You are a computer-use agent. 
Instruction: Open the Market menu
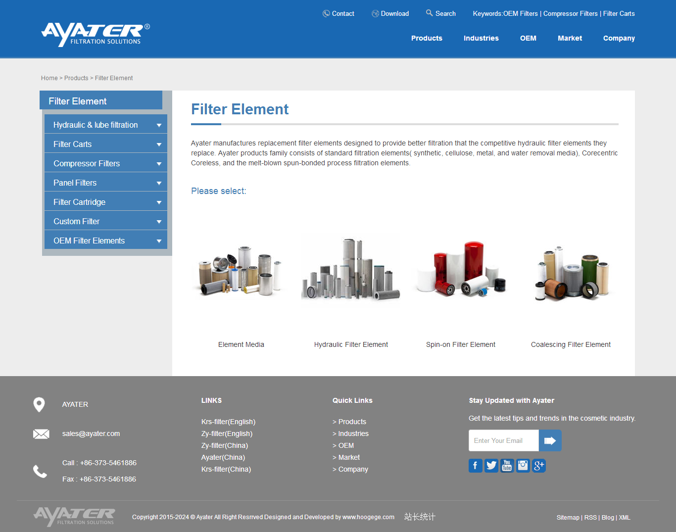coord(570,38)
